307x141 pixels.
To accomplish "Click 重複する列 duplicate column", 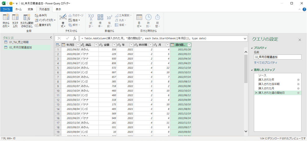I will pyautogui.click(x=43, y=25).
